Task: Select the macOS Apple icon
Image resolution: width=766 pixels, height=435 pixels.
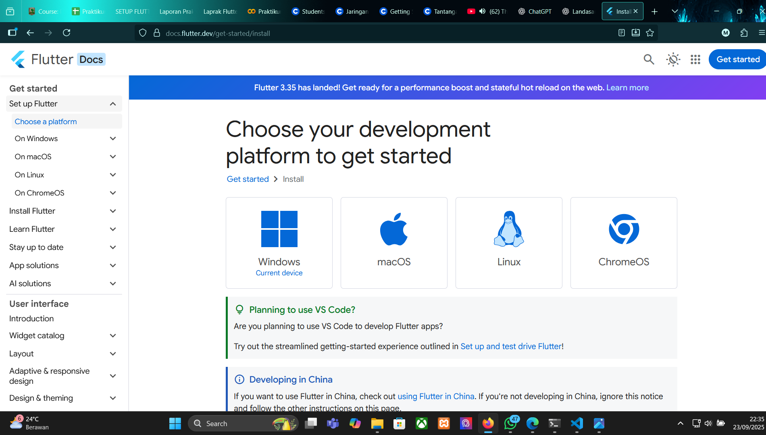Action: pos(394,230)
